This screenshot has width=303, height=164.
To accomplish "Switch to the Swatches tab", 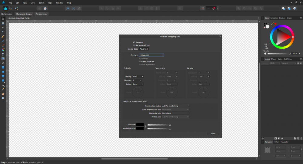I will (x=274, y=18).
